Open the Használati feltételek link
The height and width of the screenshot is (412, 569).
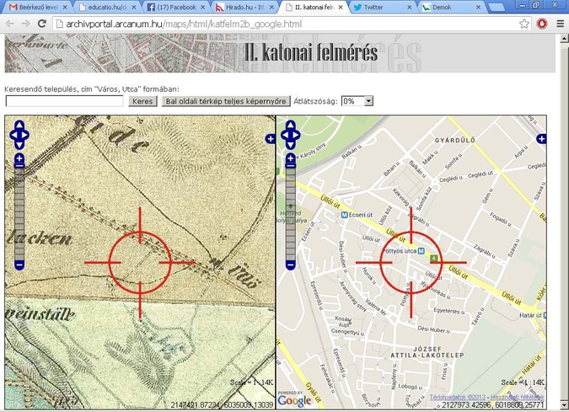[517, 397]
